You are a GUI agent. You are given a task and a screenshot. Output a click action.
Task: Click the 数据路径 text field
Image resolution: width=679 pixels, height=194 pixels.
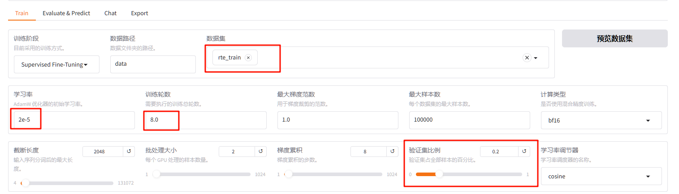click(152, 64)
